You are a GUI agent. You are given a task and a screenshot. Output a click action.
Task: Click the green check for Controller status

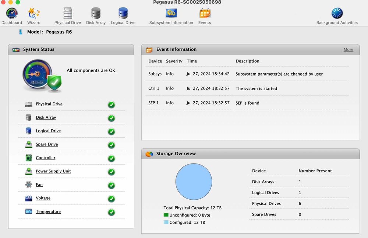click(111, 158)
